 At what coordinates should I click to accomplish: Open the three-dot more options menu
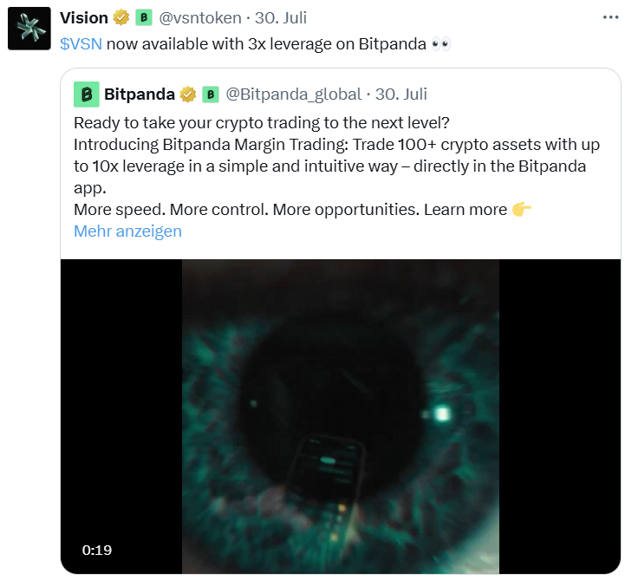[x=610, y=17]
